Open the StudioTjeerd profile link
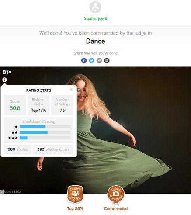This screenshot has height=215, width=191. tap(95, 18)
